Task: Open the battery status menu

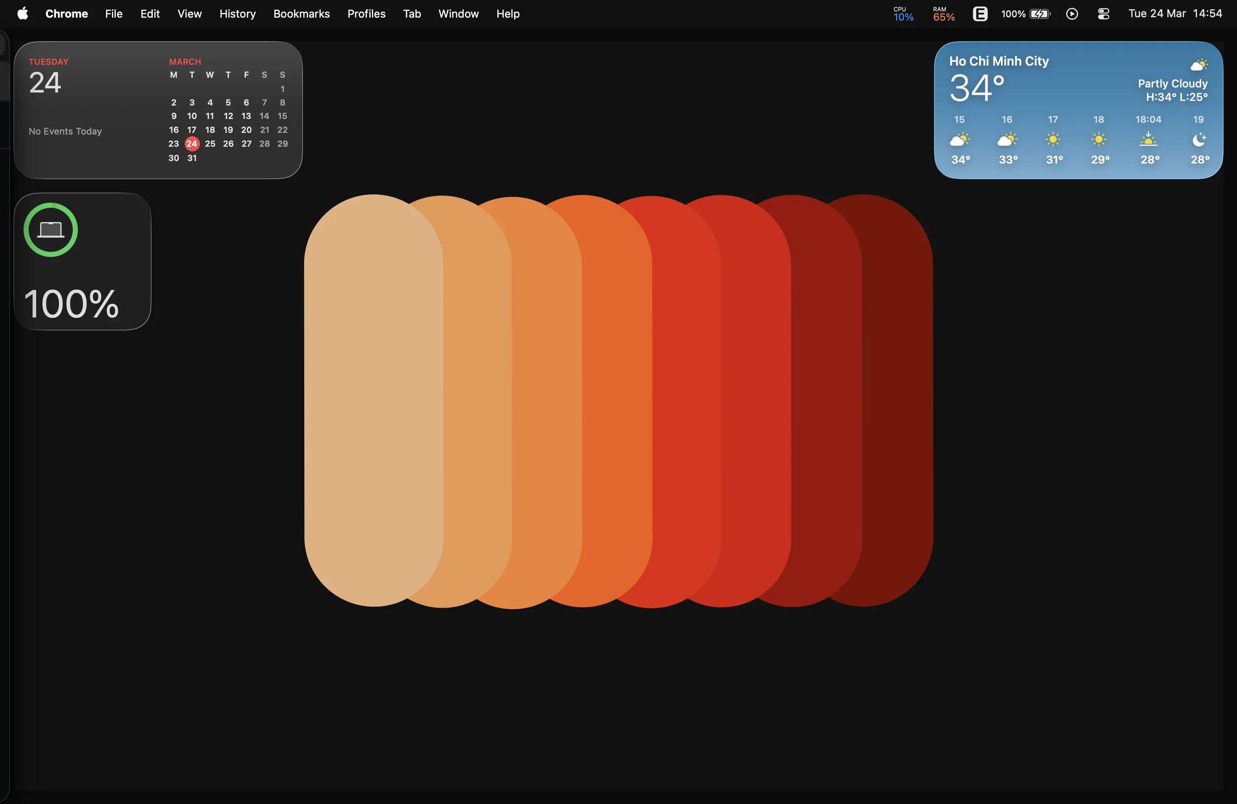Action: click(x=1026, y=13)
